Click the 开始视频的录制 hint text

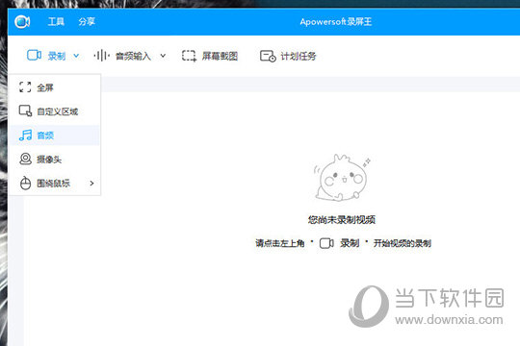click(402, 243)
